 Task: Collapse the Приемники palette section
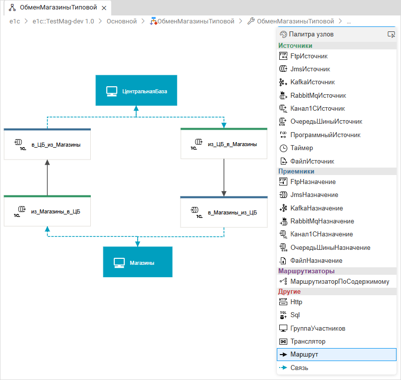coord(296,171)
